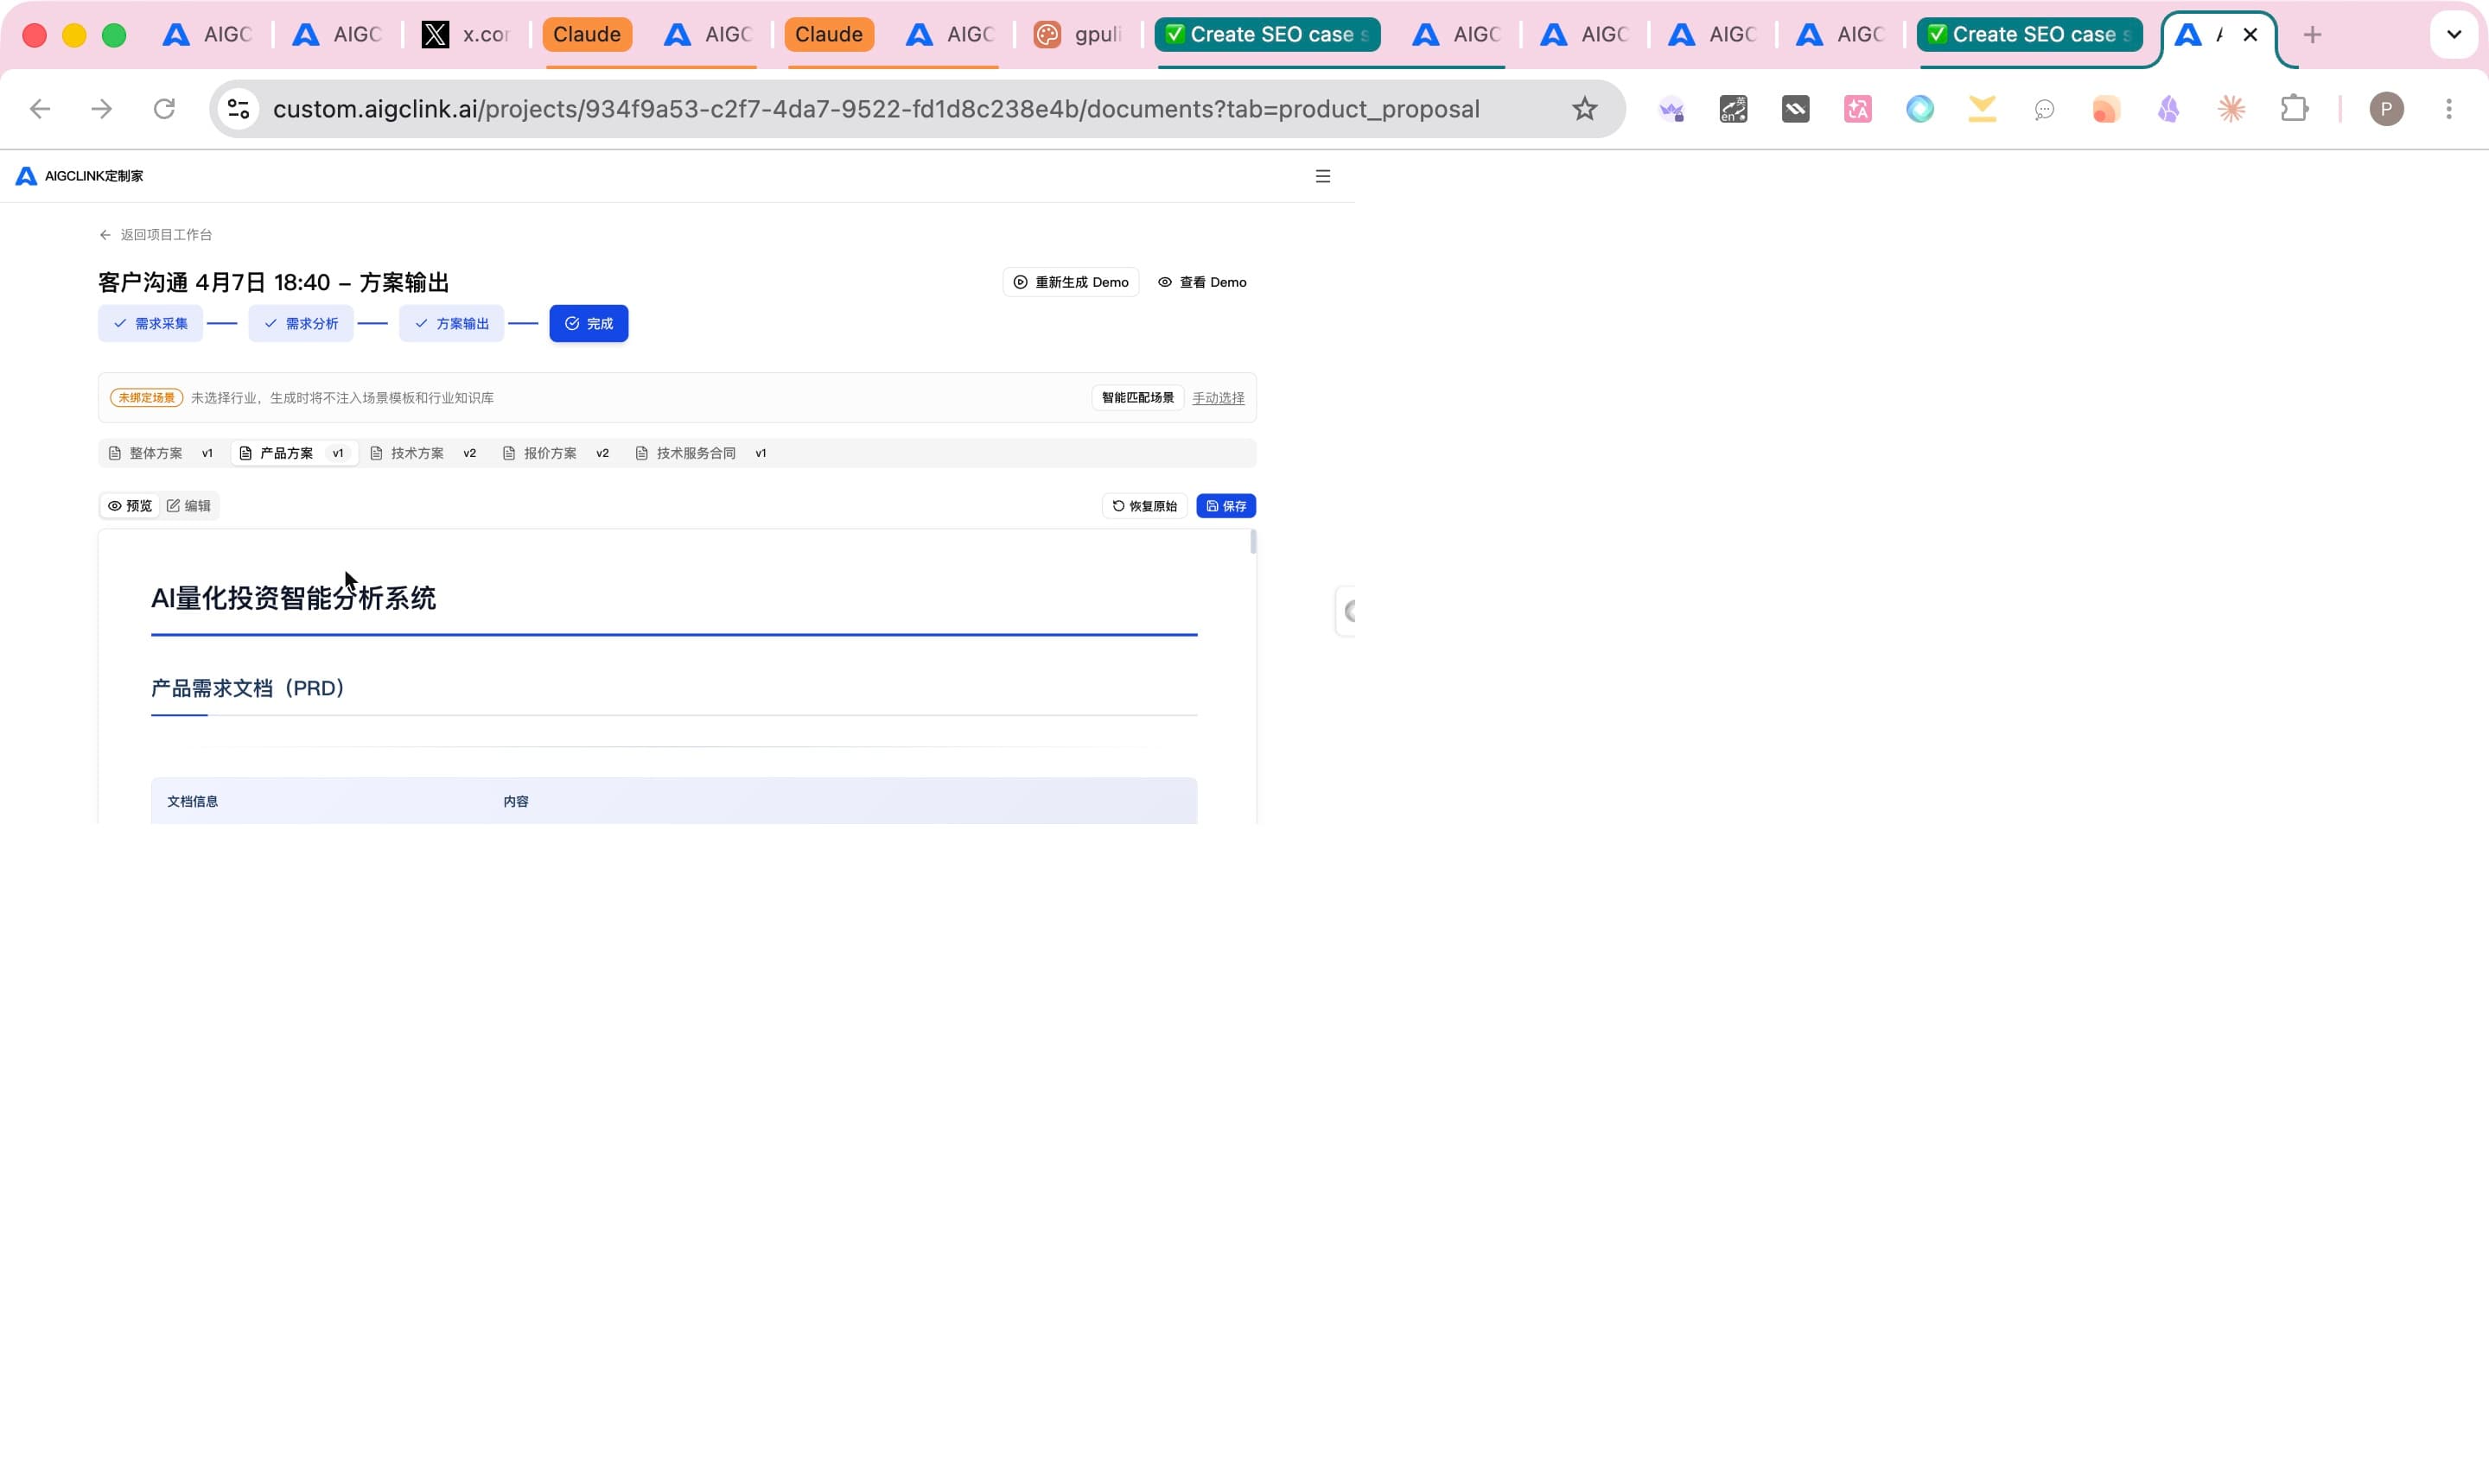Image resolution: width=2489 pixels, height=1484 pixels.
Task: Click the 未绑定场景 badge
Action: click(x=146, y=398)
